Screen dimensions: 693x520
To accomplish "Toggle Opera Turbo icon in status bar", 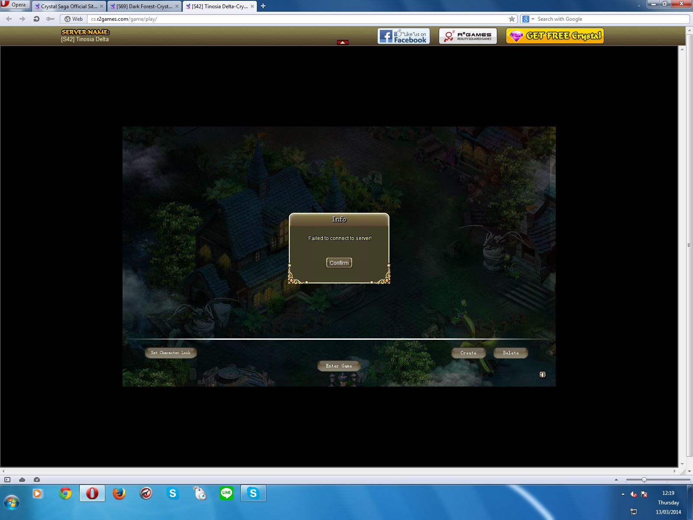I will 37,480.
